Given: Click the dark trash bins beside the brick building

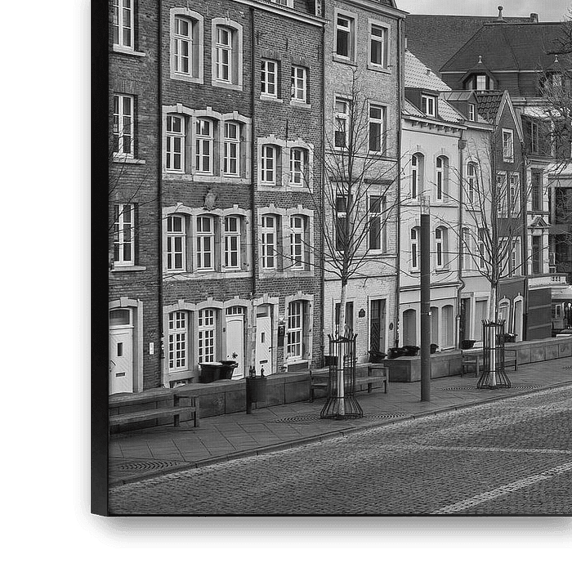Looking at the screenshot, I should [x=217, y=371].
